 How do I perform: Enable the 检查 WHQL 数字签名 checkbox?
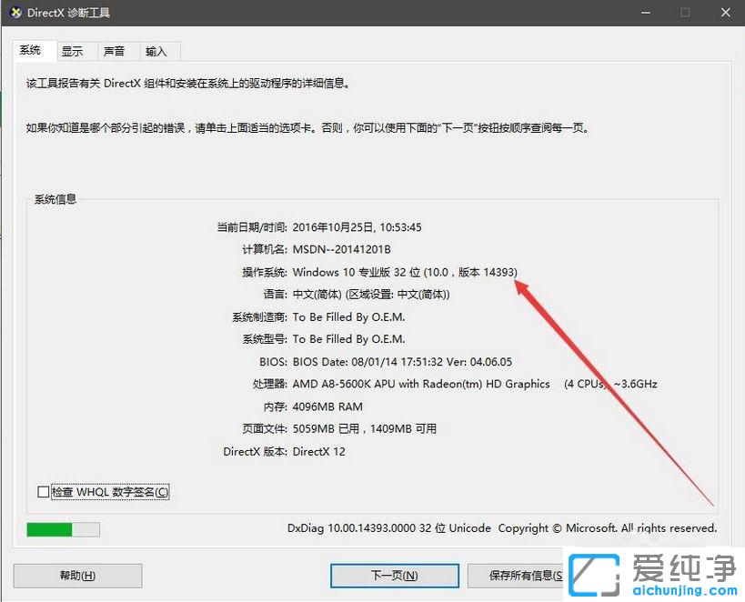click(42, 490)
